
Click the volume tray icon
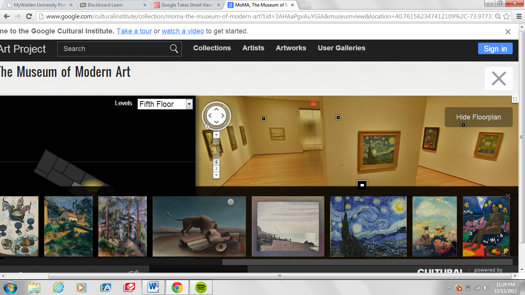point(486,288)
